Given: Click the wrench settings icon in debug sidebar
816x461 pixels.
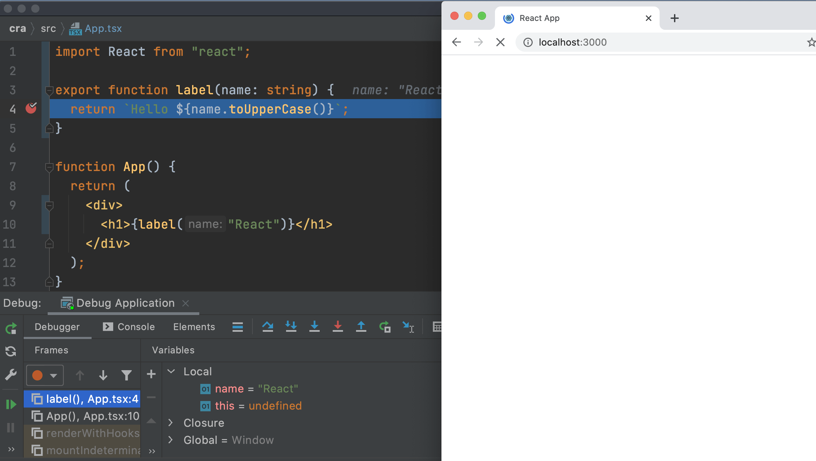Looking at the screenshot, I should pos(11,375).
